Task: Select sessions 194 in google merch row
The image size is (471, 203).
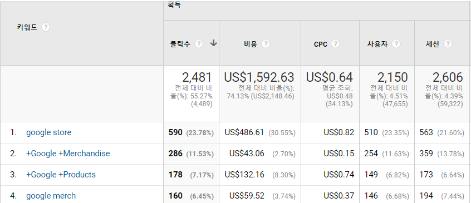Action: 426,196
